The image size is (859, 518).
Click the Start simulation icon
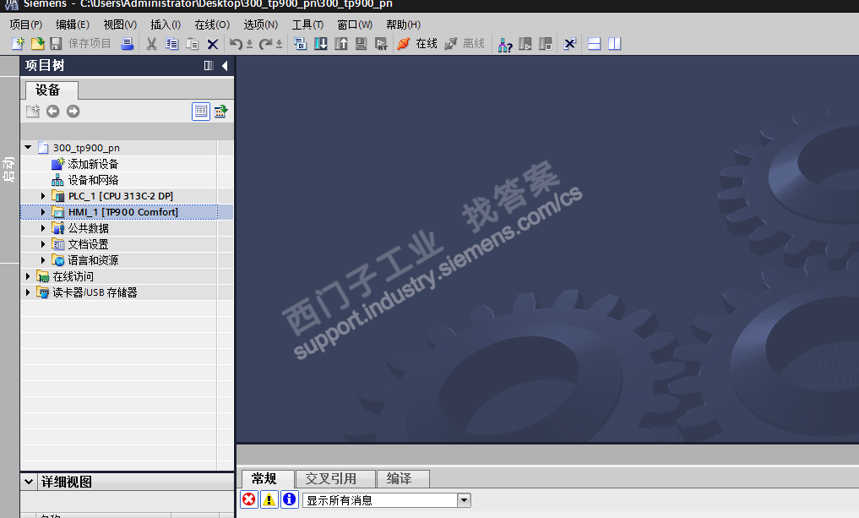pyautogui.click(x=361, y=43)
